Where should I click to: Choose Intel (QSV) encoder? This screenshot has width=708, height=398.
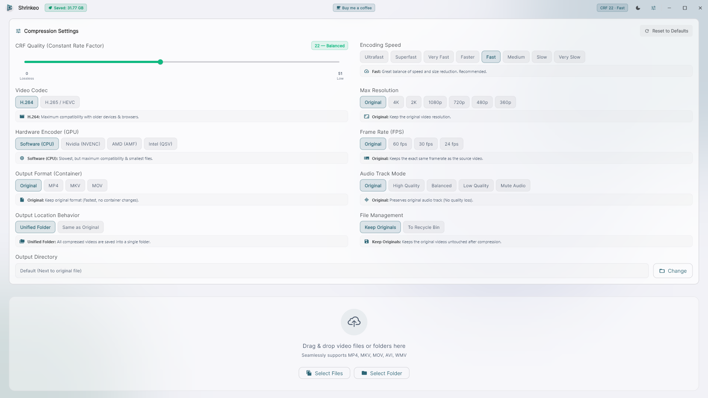tap(160, 144)
